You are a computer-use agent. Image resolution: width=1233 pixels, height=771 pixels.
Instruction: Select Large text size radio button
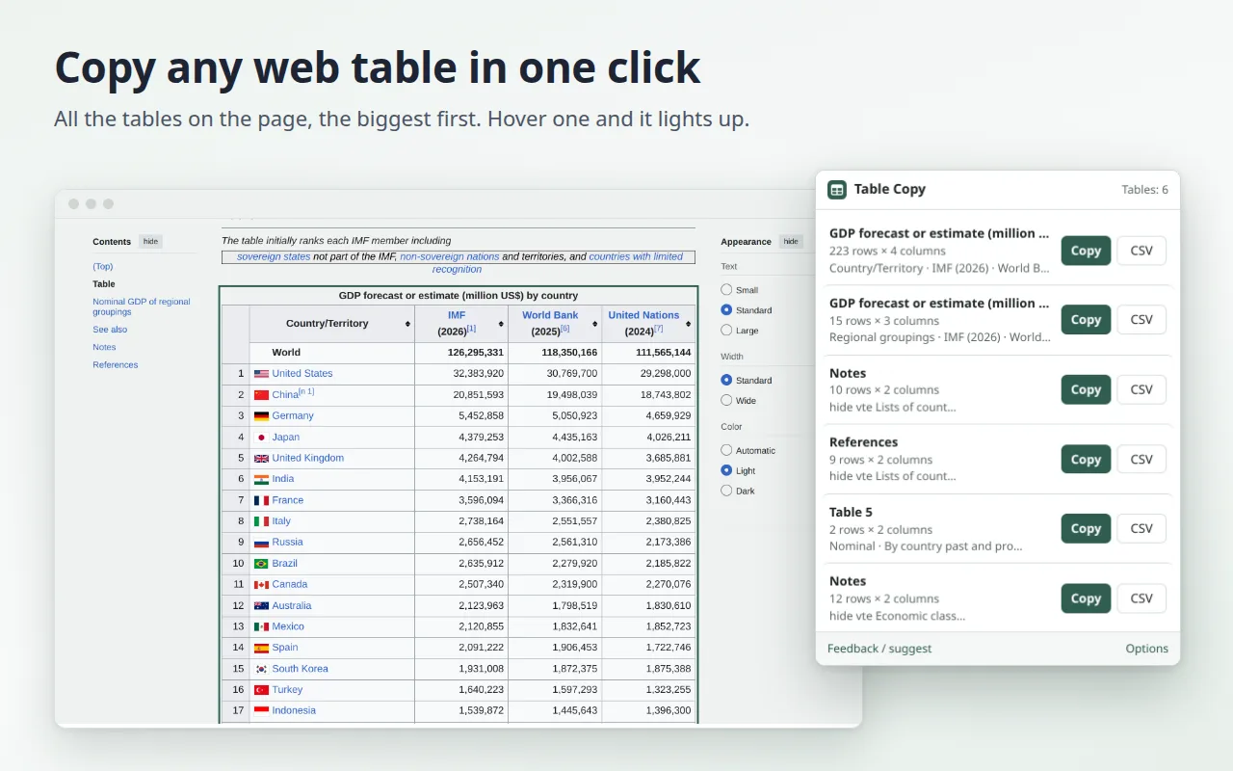point(726,331)
